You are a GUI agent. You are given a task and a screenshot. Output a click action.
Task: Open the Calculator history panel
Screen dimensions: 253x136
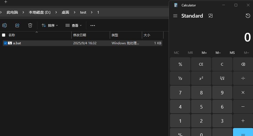coord(248,16)
